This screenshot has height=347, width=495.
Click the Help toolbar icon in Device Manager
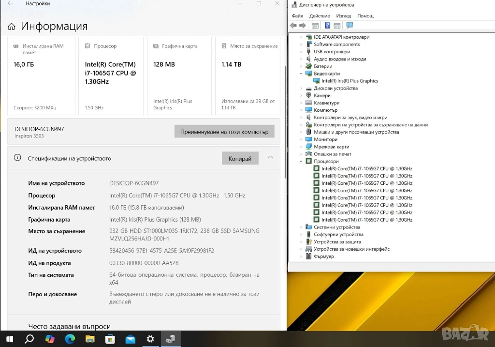coord(328,26)
